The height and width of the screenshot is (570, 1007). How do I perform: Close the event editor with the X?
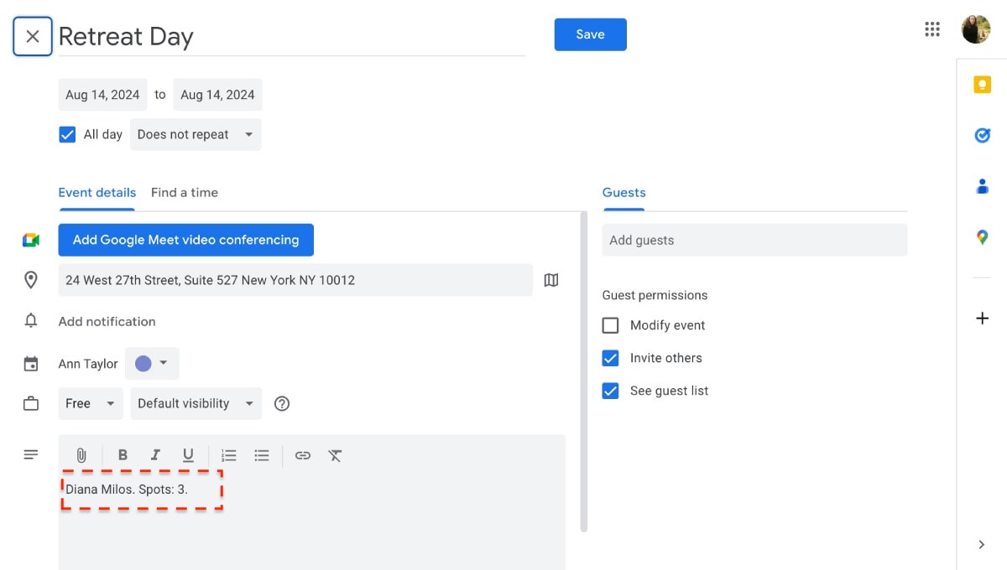(x=33, y=36)
